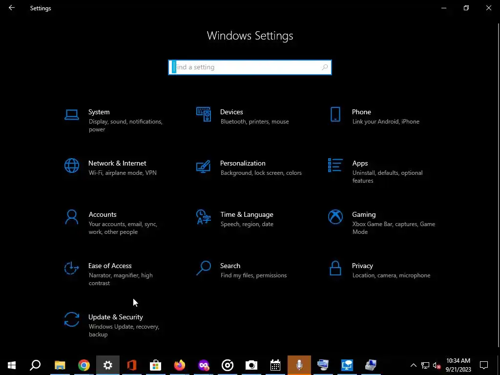Image resolution: width=500 pixels, height=375 pixels.
Task: Click magnifier icon inside Find a setting box
Action: tap(325, 67)
